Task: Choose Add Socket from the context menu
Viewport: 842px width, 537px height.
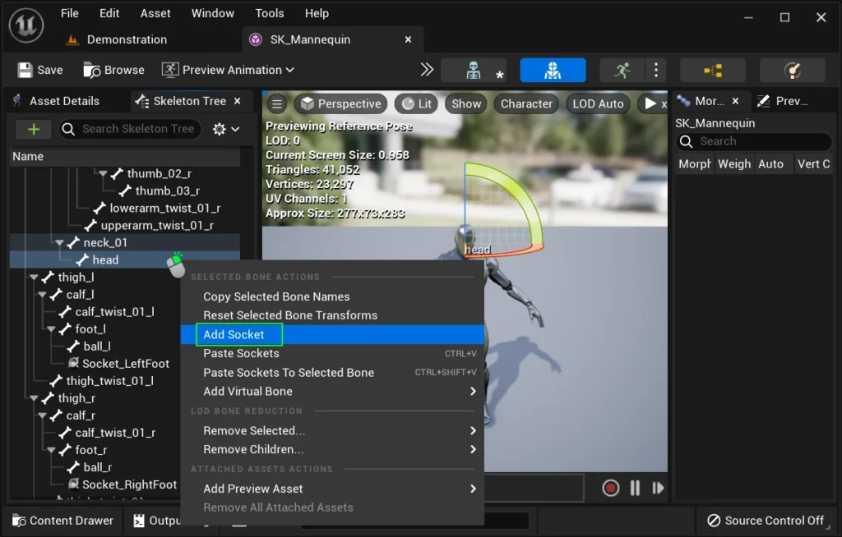Action: coord(234,334)
